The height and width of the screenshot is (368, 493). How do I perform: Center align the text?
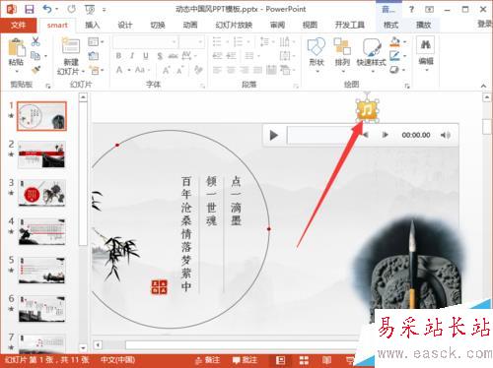pyautogui.click(x=231, y=70)
